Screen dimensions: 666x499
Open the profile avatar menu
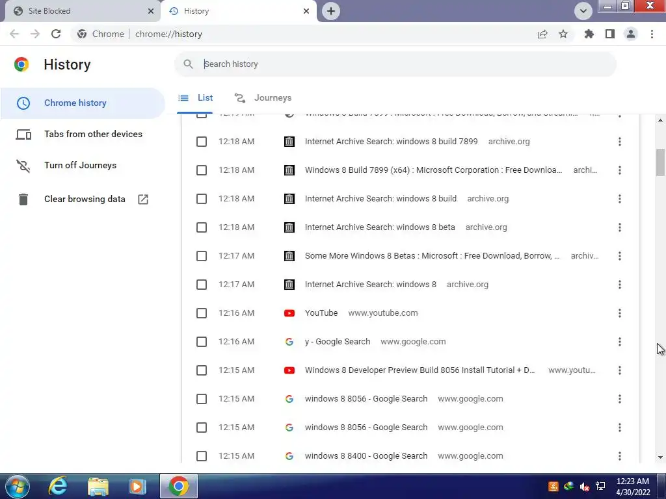point(631,34)
